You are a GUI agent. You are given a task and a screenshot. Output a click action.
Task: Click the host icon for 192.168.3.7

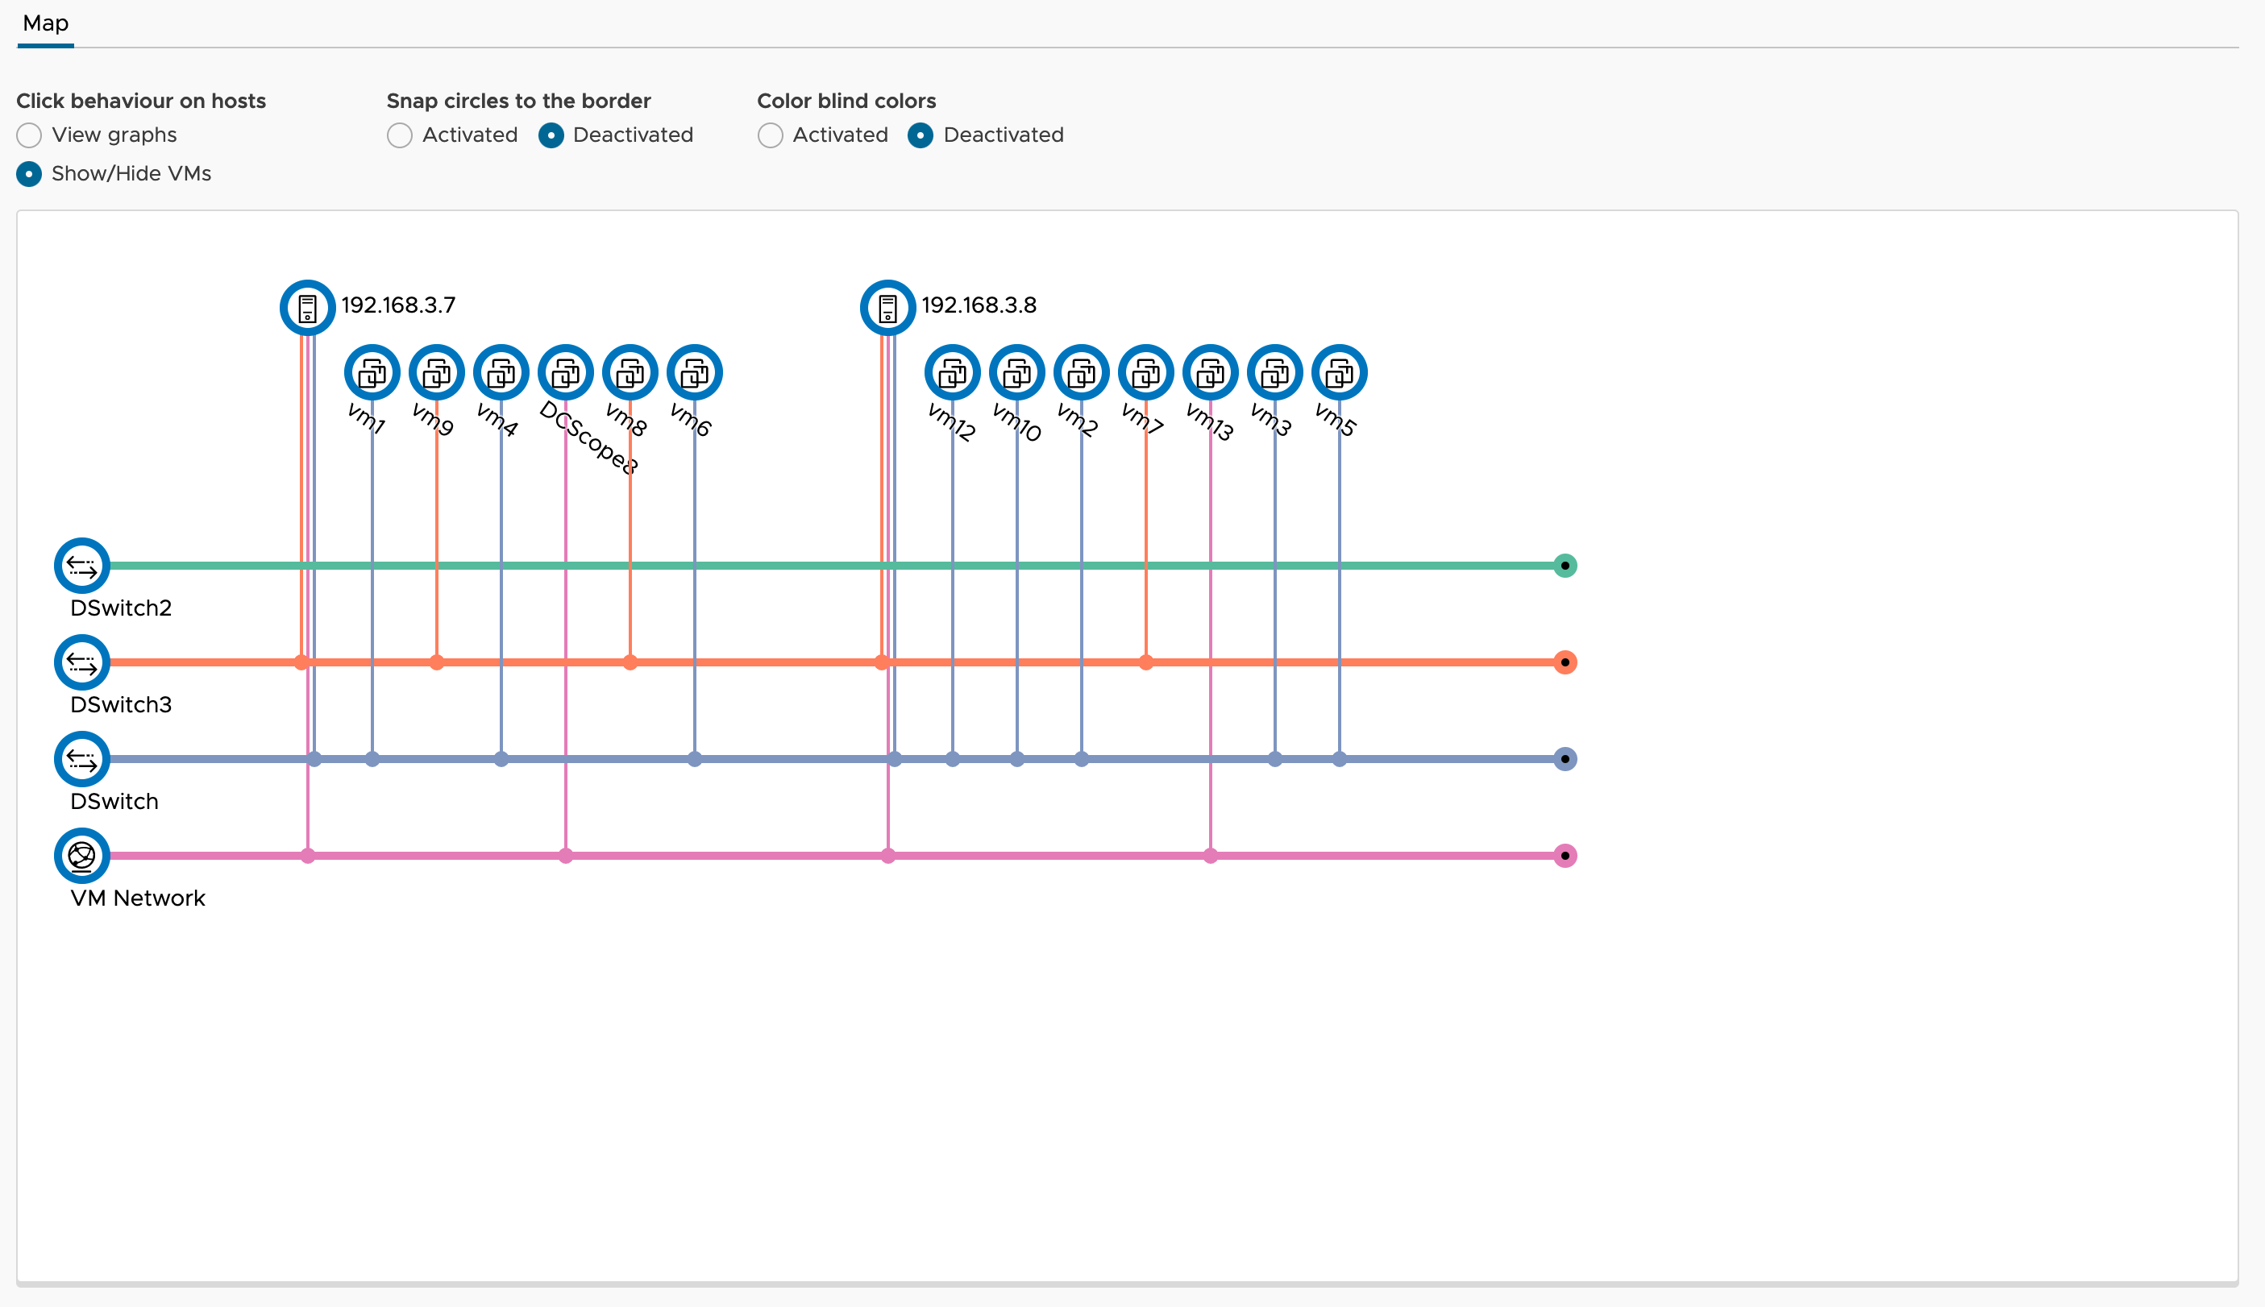tap(308, 308)
